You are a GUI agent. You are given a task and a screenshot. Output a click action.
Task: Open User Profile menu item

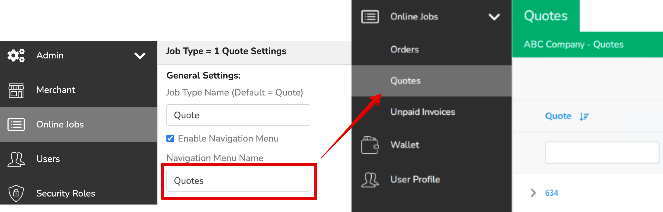432,179
